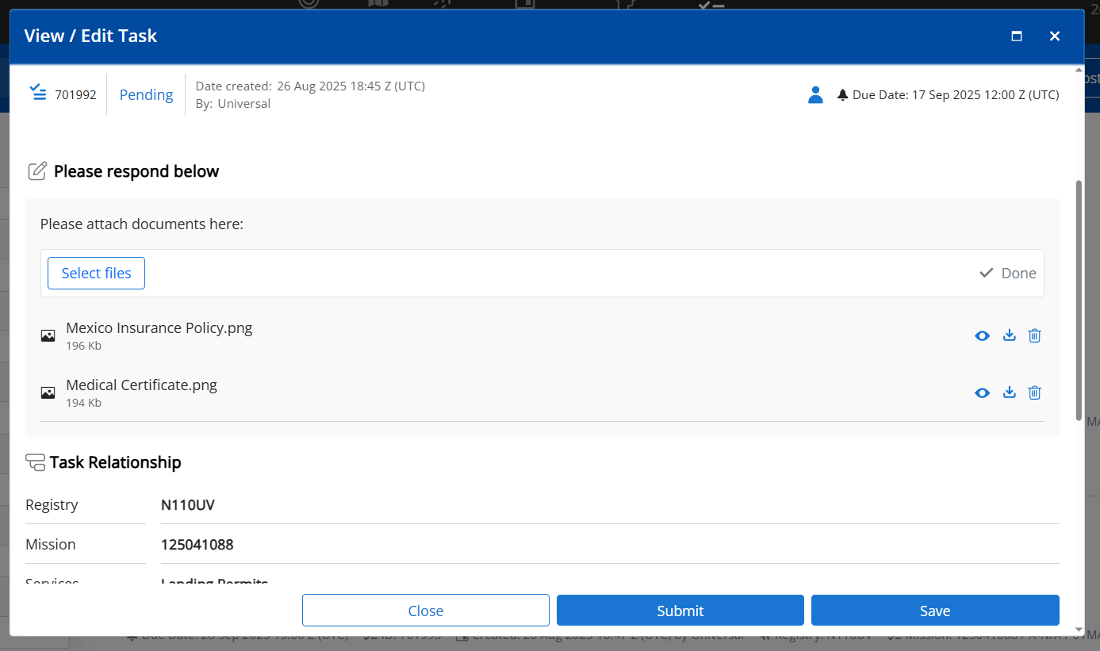This screenshot has width=1100, height=651.
Task: Delete Mexico Insurance Policy.png attachment
Action: [1034, 335]
